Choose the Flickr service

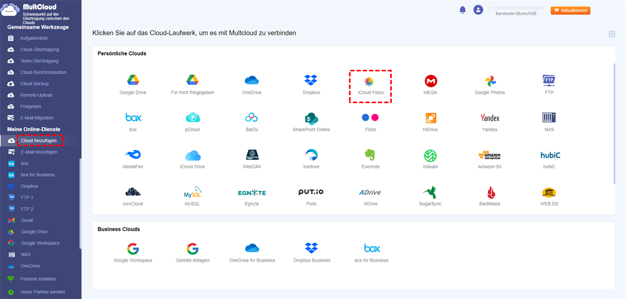tap(370, 117)
